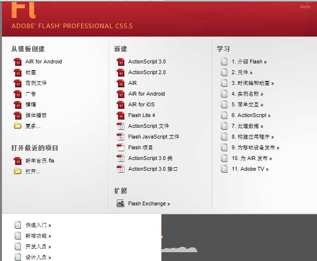Open lesson 6. ActionScript
317x261 pixels.
pyautogui.click(x=251, y=115)
